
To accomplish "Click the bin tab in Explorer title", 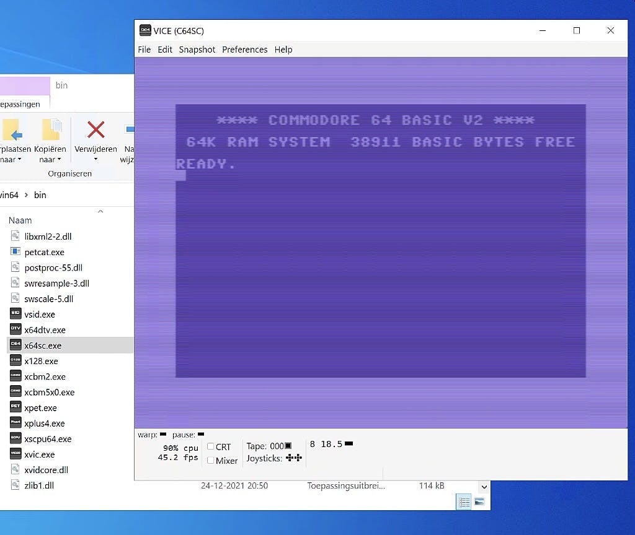I will (x=61, y=85).
